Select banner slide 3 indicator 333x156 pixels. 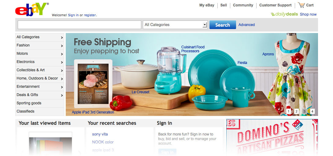point(304,111)
